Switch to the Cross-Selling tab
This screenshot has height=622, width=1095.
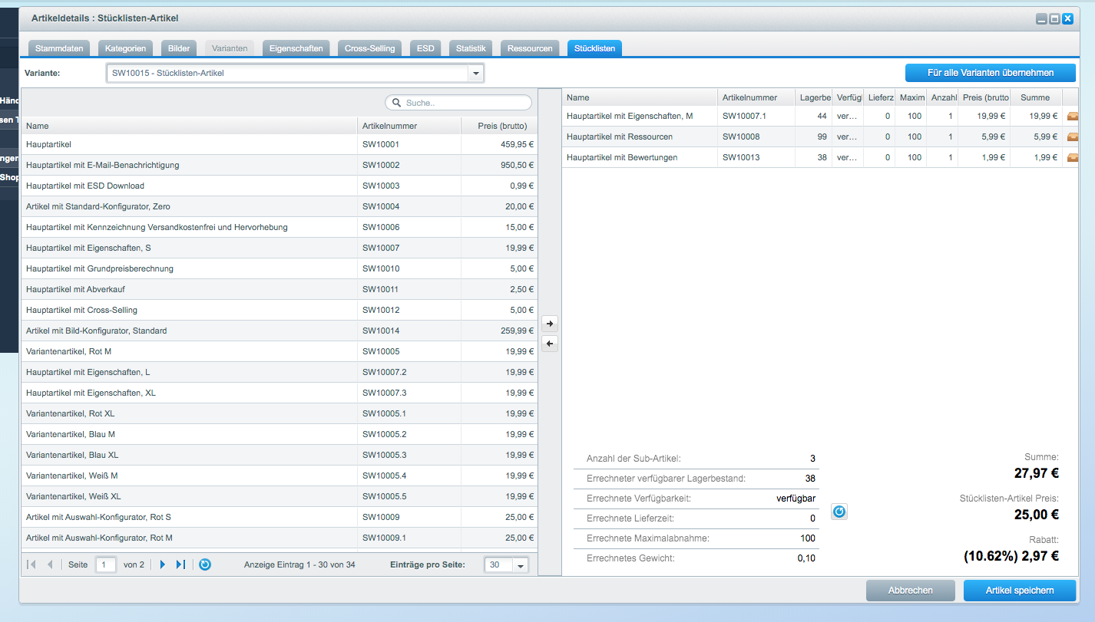[x=370, y=48]
